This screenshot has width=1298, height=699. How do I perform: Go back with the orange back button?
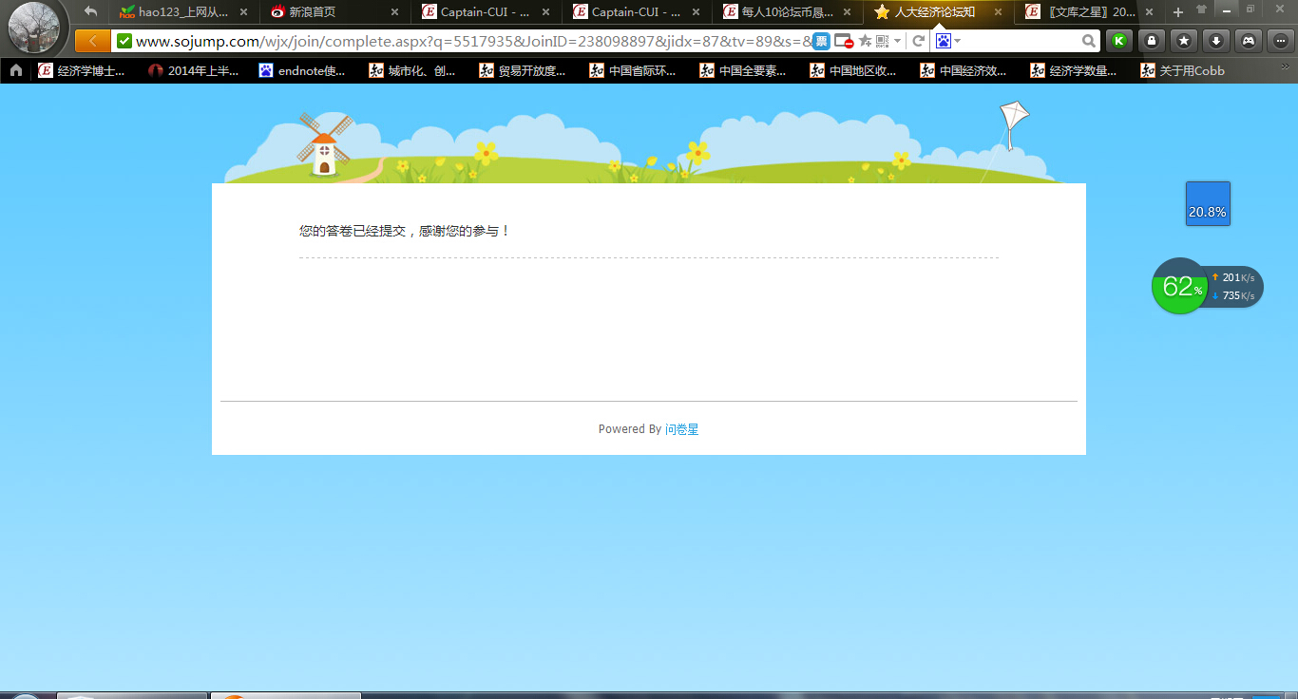click(92, 41)
